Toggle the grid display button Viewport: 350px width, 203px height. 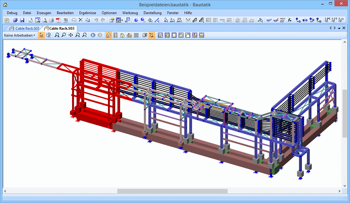click(136, 35)
